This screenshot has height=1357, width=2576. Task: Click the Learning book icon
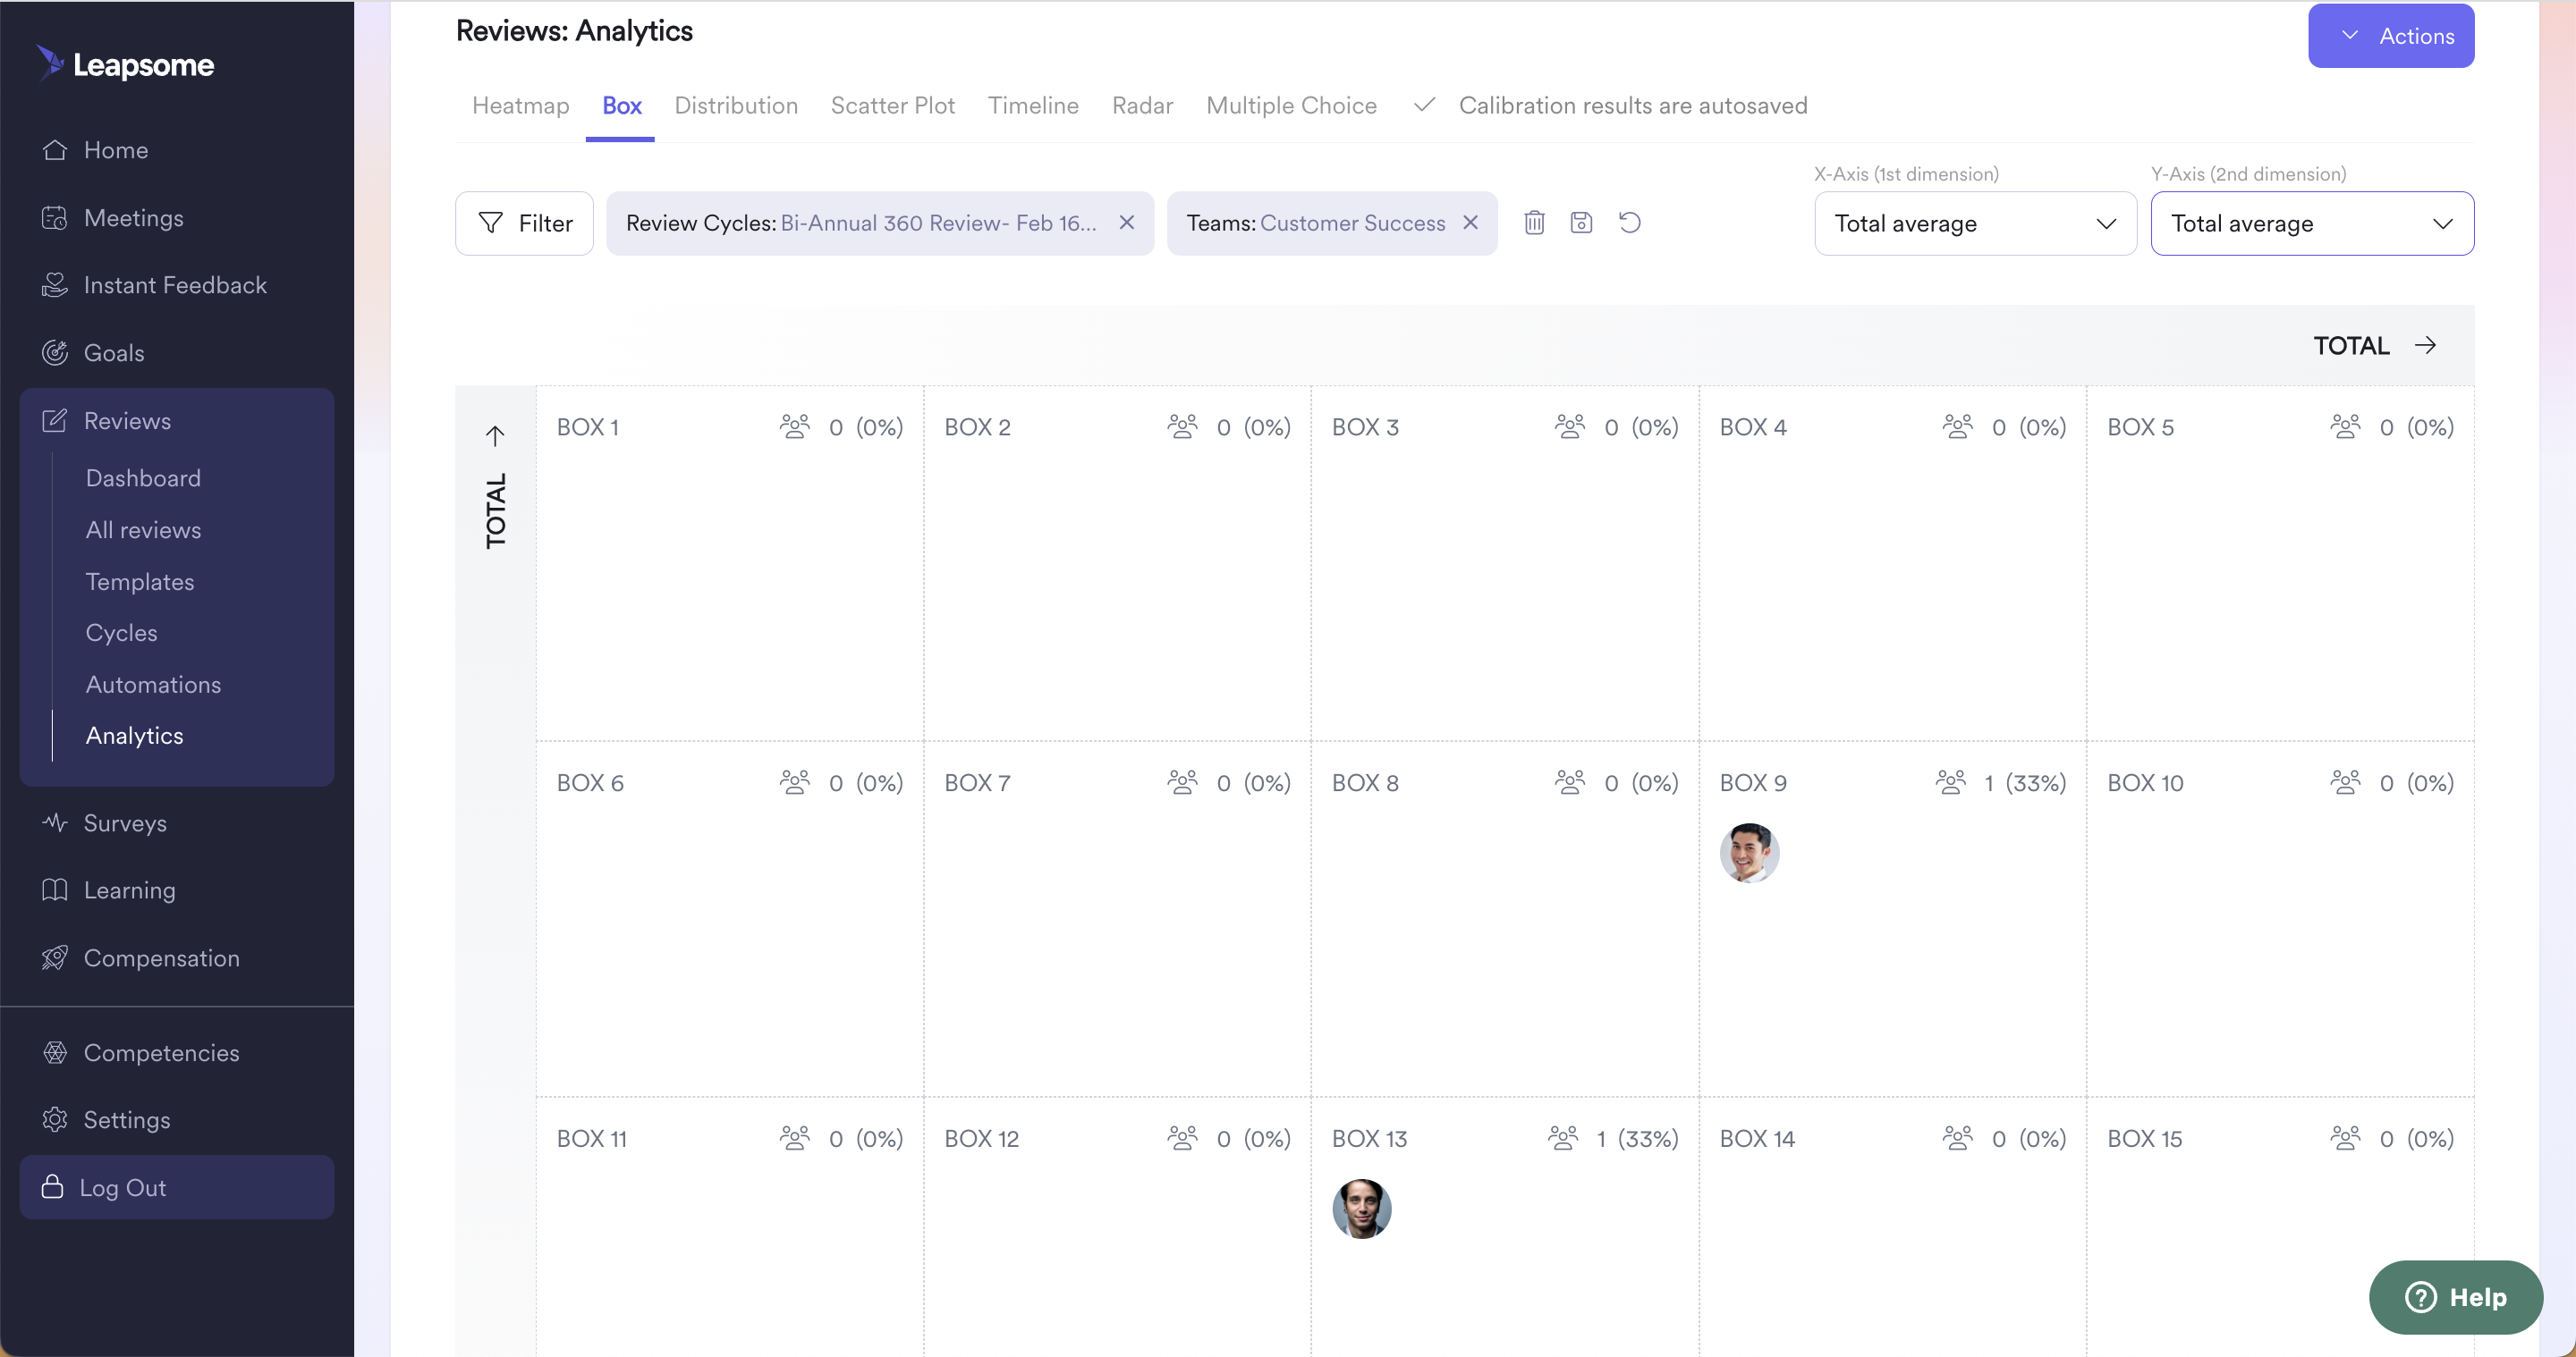point(55,889)
